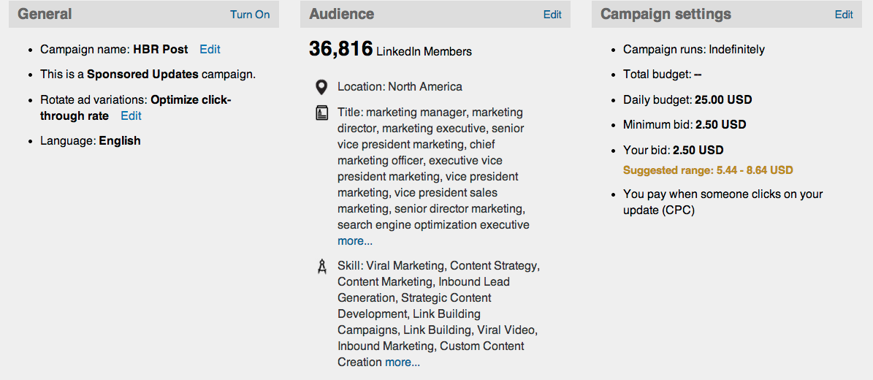
Task: Click the location pin icon
Action: (321, 87)
